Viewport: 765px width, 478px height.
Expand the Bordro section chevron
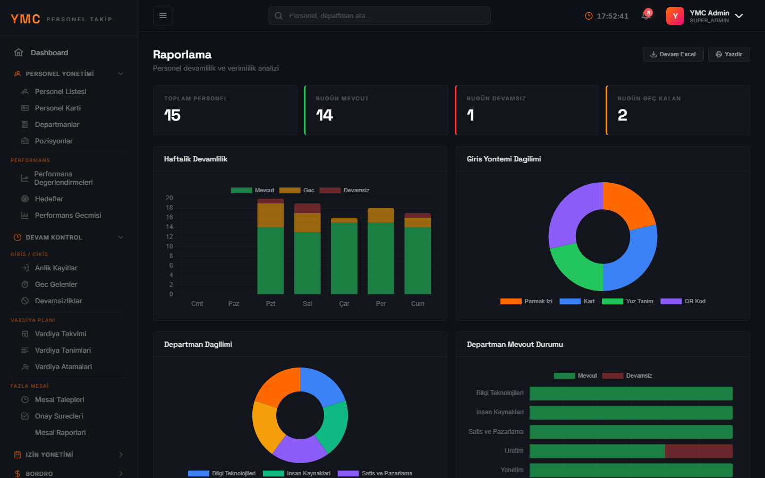pos(121,474)
